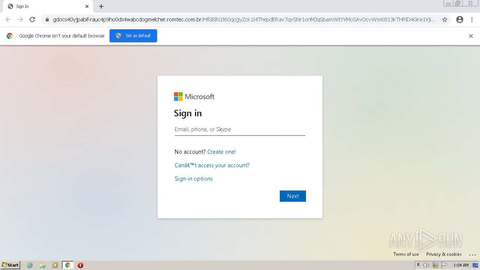Click the red security taskbar icon

pos(80,265)
